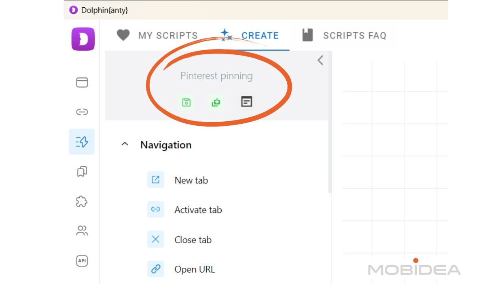Switch to Scripts FAQ tab
This screenshot has width=488, height=284.
[x=344, y=35]
